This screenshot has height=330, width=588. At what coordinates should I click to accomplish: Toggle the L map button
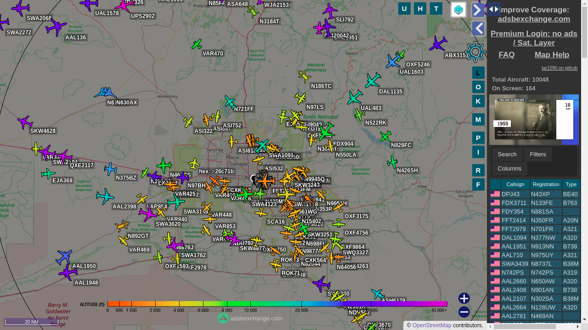(x=478, y=73)
